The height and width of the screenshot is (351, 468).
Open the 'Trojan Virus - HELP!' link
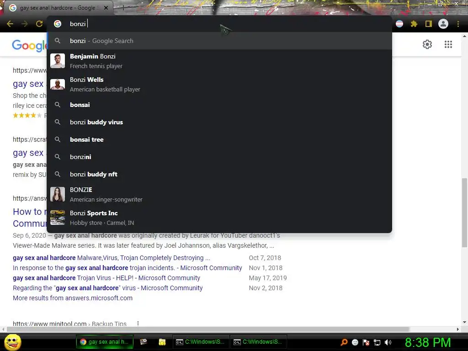(106, 278)
